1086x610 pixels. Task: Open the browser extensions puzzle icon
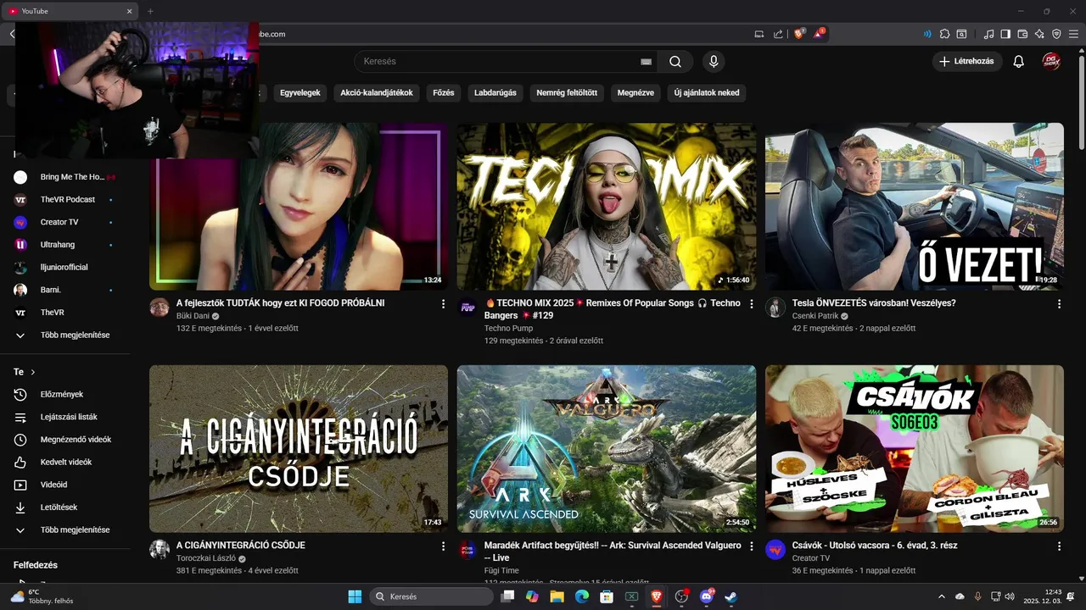pos(944,34)
